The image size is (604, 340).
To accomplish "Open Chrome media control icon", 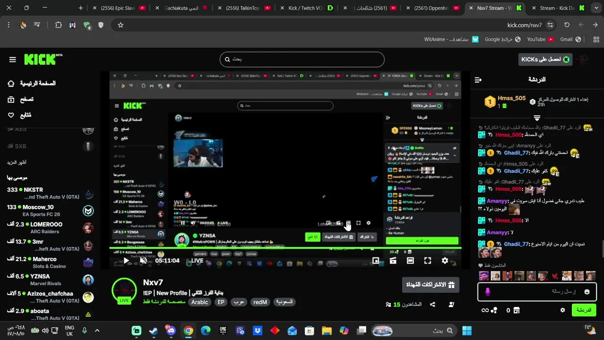I will point(37,25).
